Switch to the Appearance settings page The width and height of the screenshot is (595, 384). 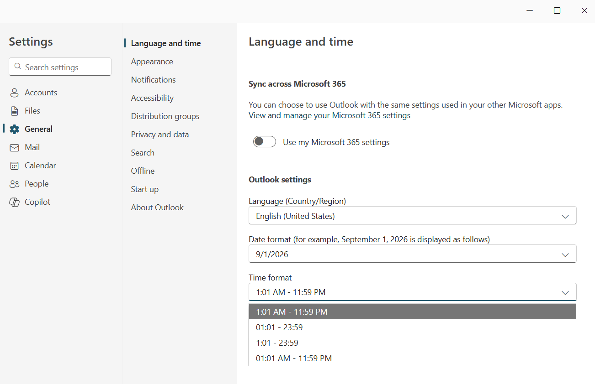point(152,61)
